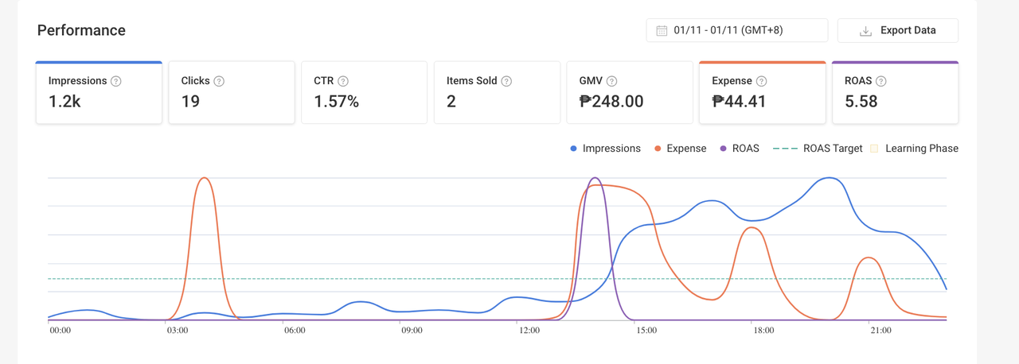
Task: Click the orange Expense legend dot
Action: tap(658, 149)
